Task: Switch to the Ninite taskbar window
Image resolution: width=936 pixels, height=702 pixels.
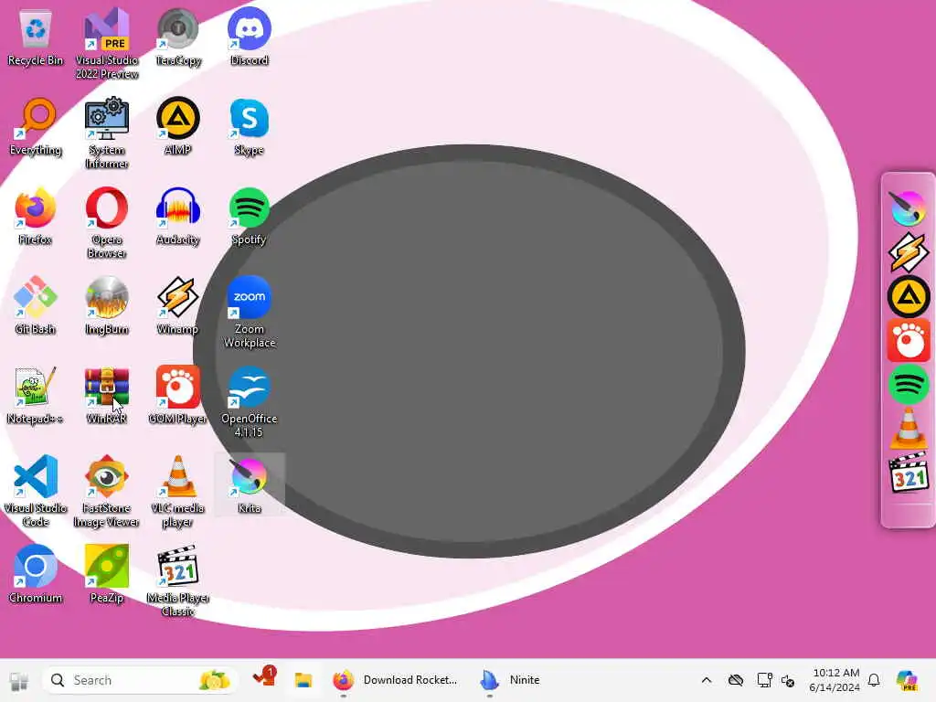Action: (510, 680)
